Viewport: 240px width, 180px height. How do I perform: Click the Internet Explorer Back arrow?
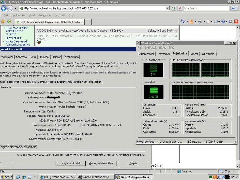[x=4, y=8]
